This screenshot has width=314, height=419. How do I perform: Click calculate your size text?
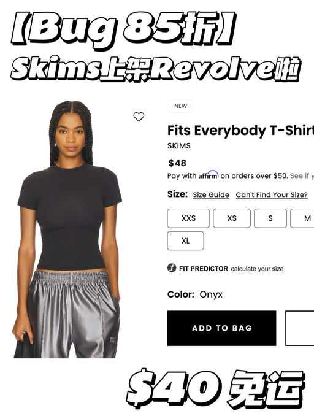pos(257,269)
